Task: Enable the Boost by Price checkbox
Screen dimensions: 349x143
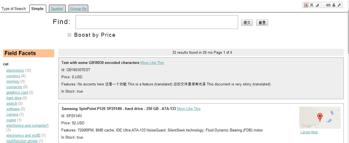Action: click(x=69, y=35)
